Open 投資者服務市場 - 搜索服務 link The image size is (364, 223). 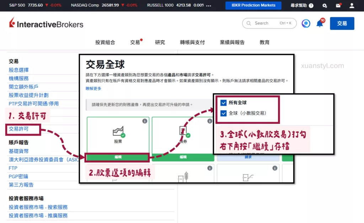coord(38,207)
